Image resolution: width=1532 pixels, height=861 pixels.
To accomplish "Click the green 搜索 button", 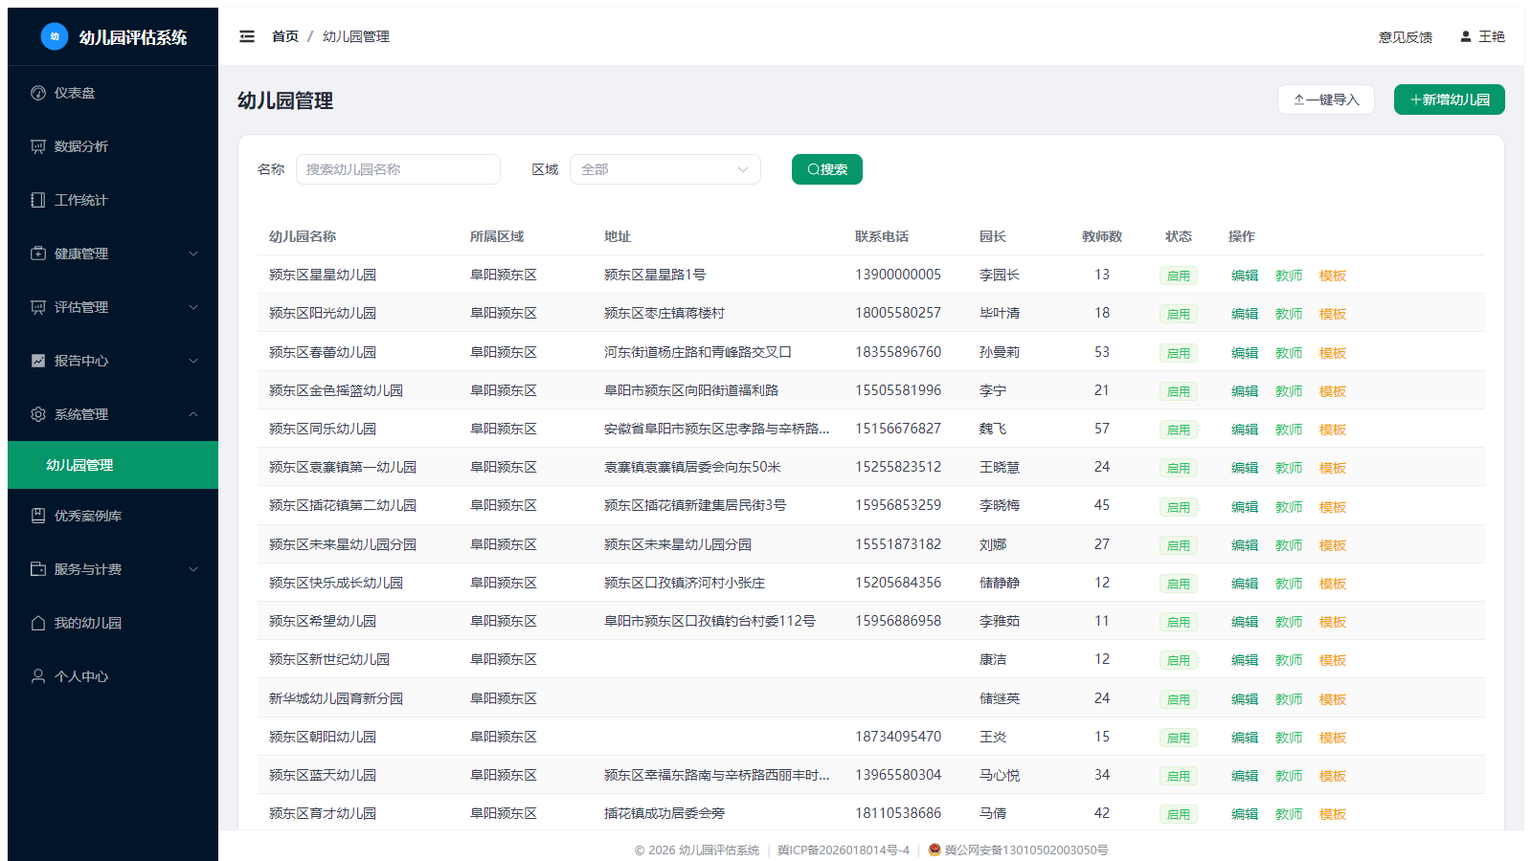I will (827, 169).
